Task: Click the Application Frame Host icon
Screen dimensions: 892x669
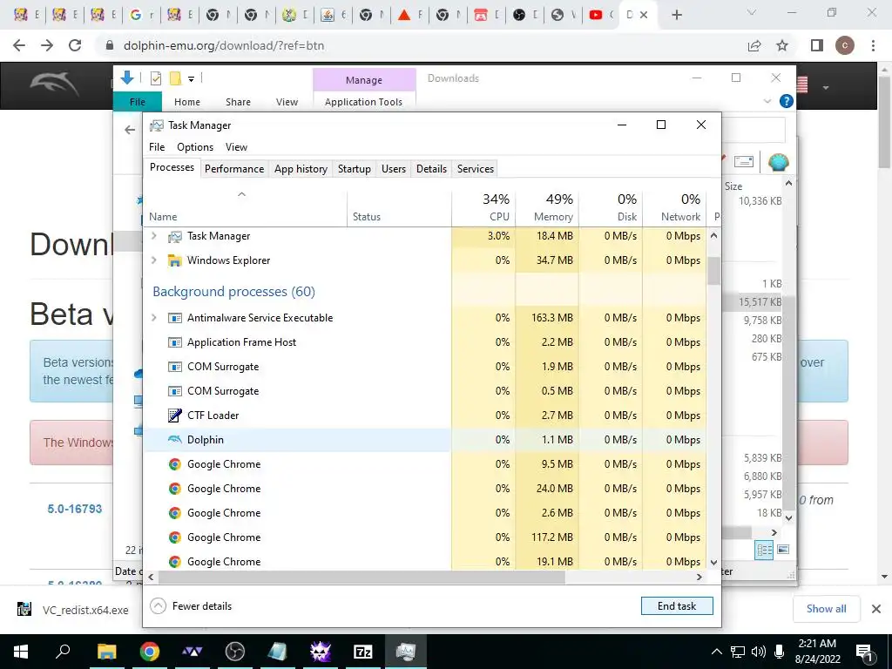Action: point(174,342)
